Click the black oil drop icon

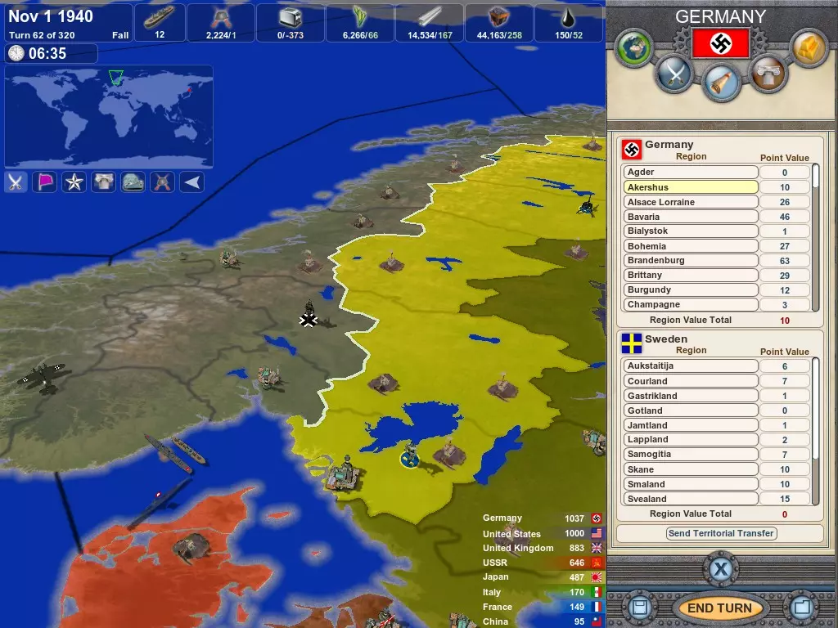pyautogui.click(x=568, y=18)
